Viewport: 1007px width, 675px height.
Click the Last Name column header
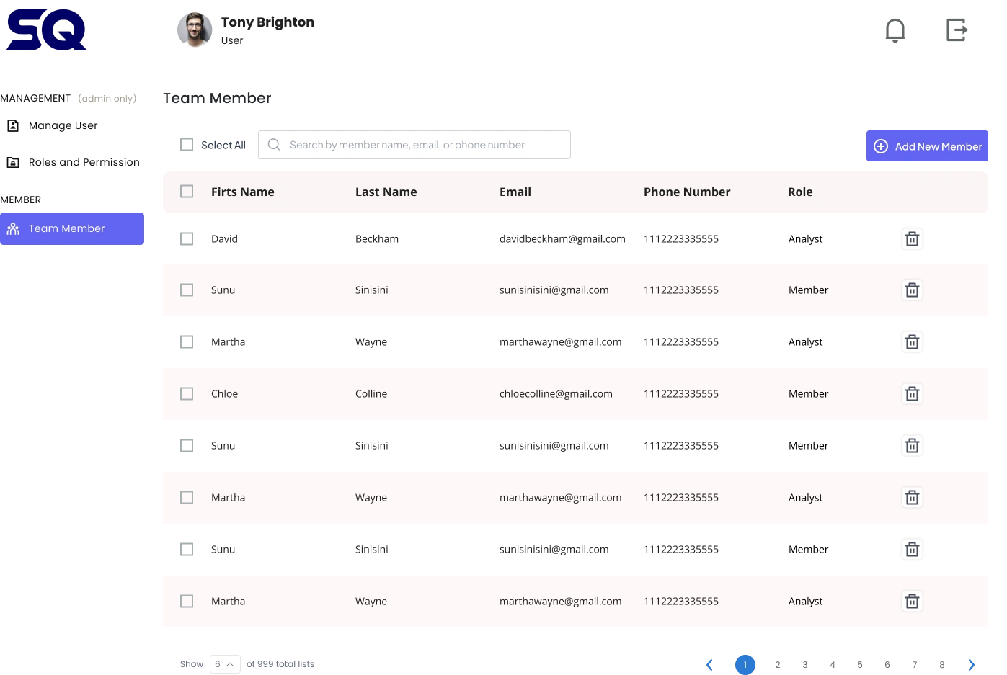click(x=386, y=192)
